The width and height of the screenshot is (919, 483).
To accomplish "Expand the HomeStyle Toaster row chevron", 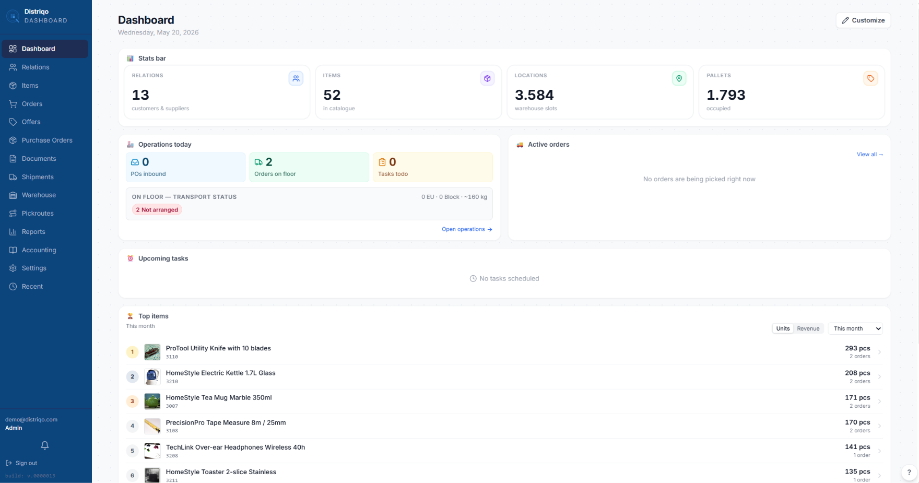I will pyautogui.click(x=880, y=476).
